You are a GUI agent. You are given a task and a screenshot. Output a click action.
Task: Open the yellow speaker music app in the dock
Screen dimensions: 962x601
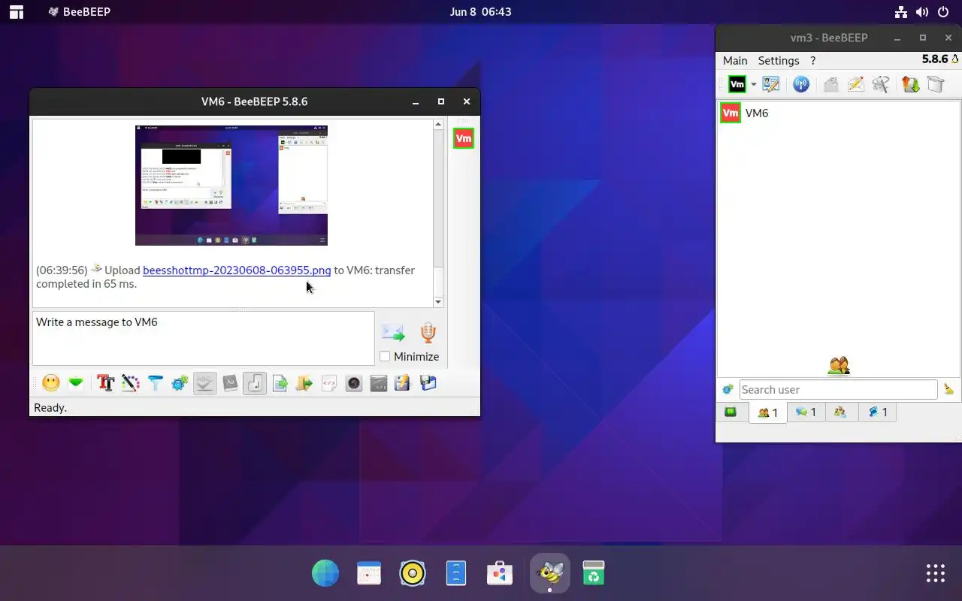point(413,573)
